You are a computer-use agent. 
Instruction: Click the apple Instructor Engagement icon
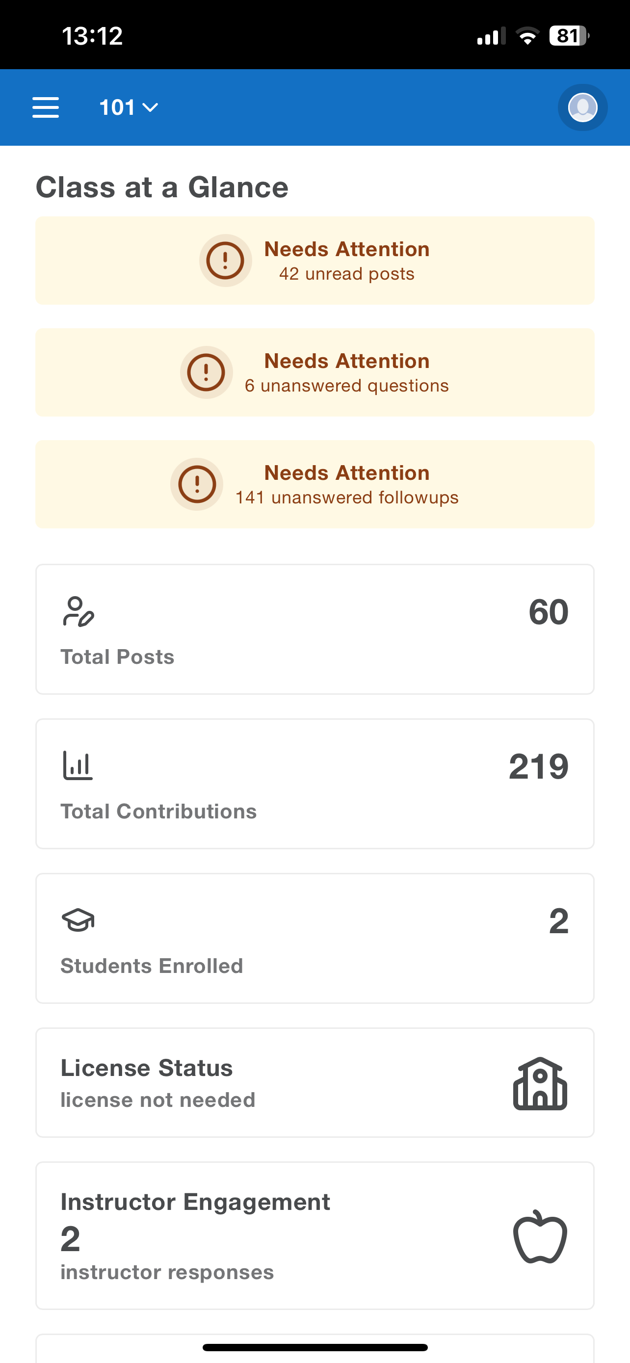[540, 1236]
